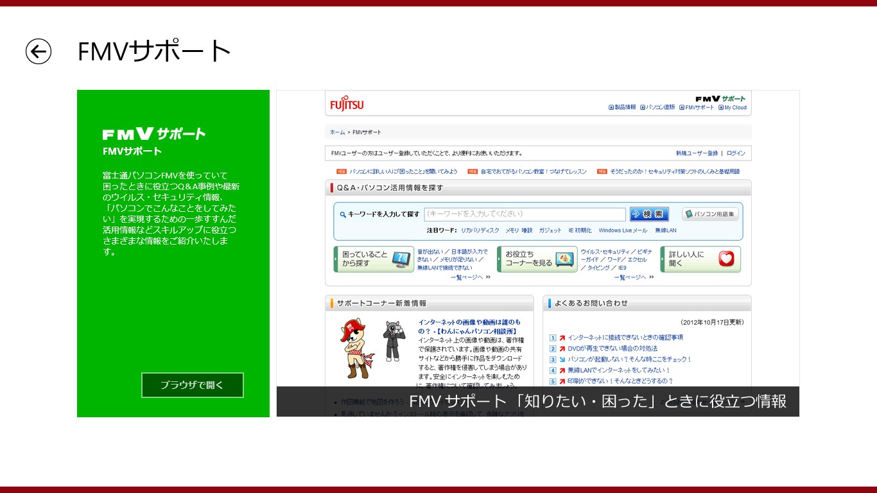Screen dimensions: 877x493
Task: Go back with the circled arrow button
Action: tap(39, 51)
